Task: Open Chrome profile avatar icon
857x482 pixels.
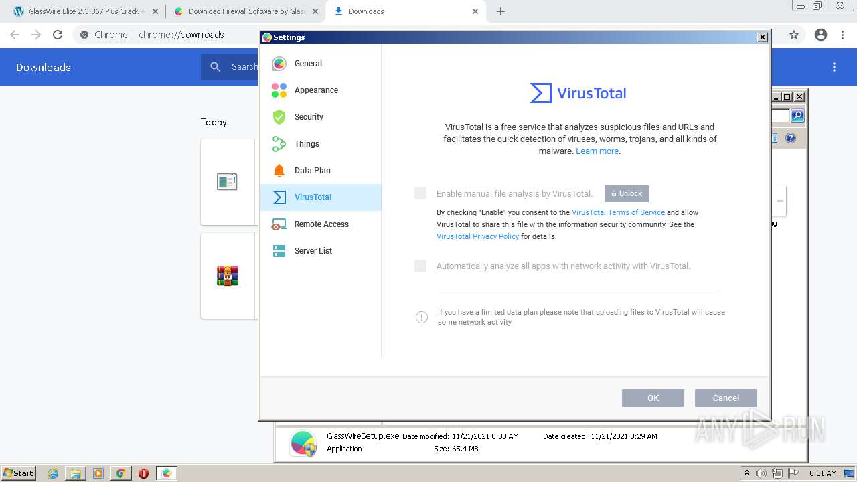Action: (x=821, y=35)
